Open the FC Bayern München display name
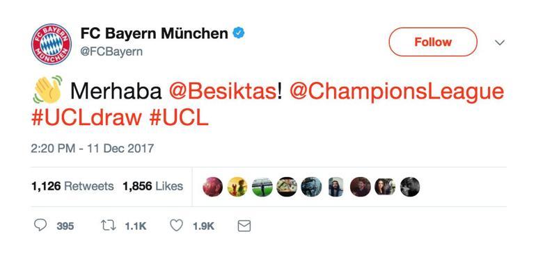This screenshot has width=536, height=257. (154, 33)
